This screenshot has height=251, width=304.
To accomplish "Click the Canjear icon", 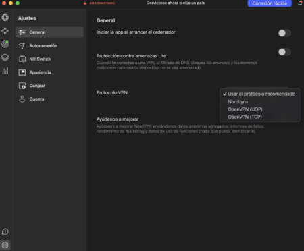I will 22,86.
